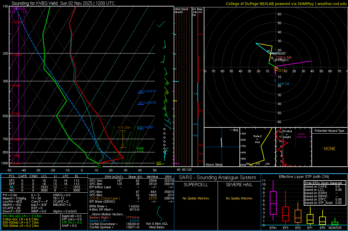Screen dimensions: 348x231
Task: Click the Supercell = 0.0 composite value
Action: coord(71,216)
